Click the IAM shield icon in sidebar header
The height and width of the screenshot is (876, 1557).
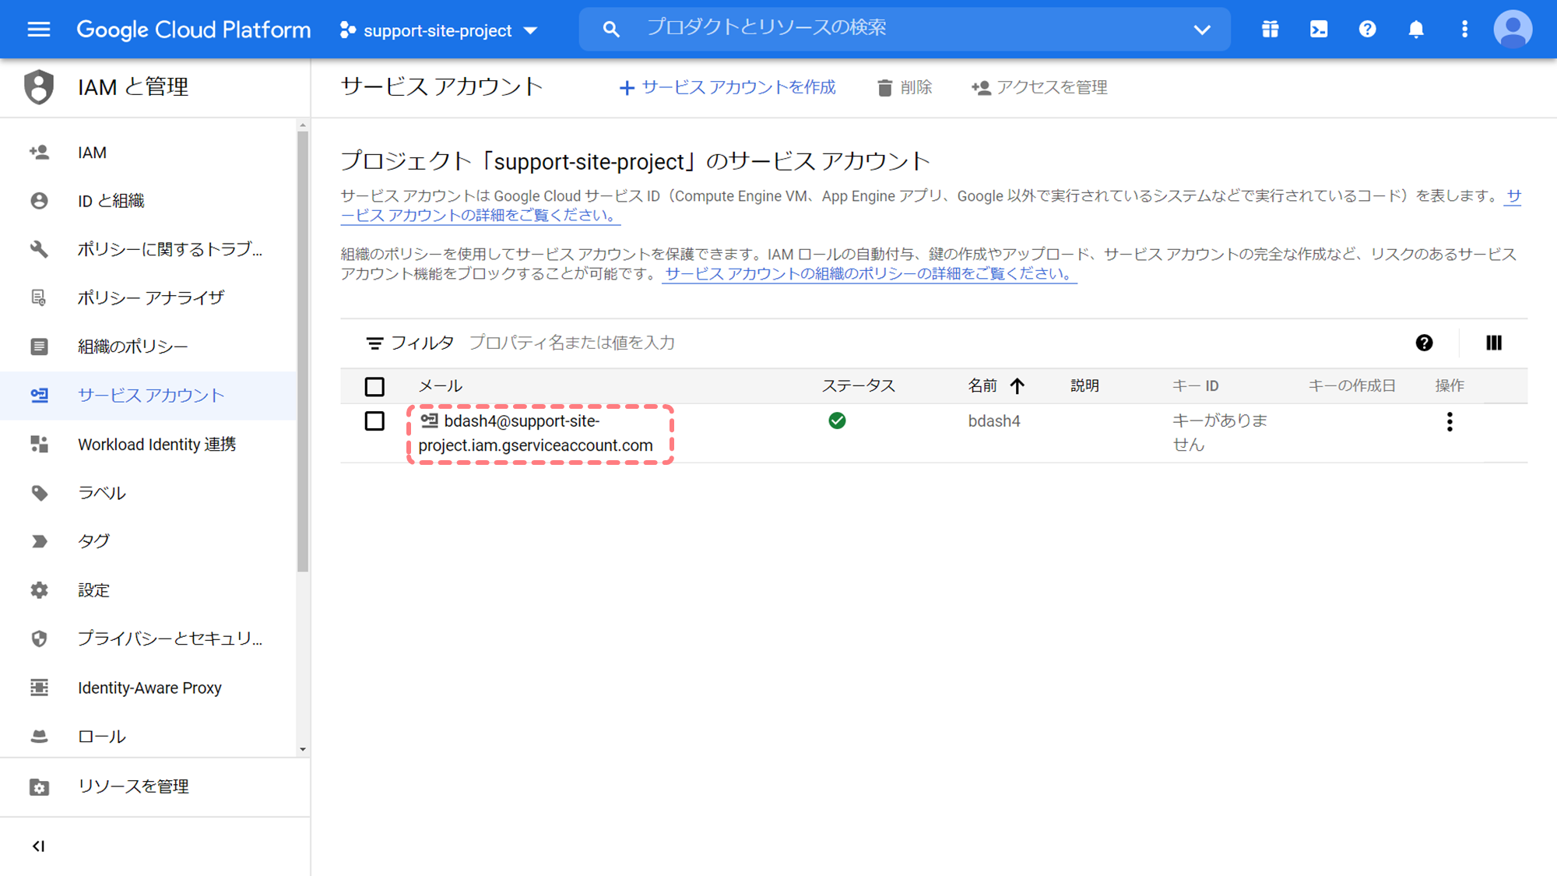[x=39, y=86]
